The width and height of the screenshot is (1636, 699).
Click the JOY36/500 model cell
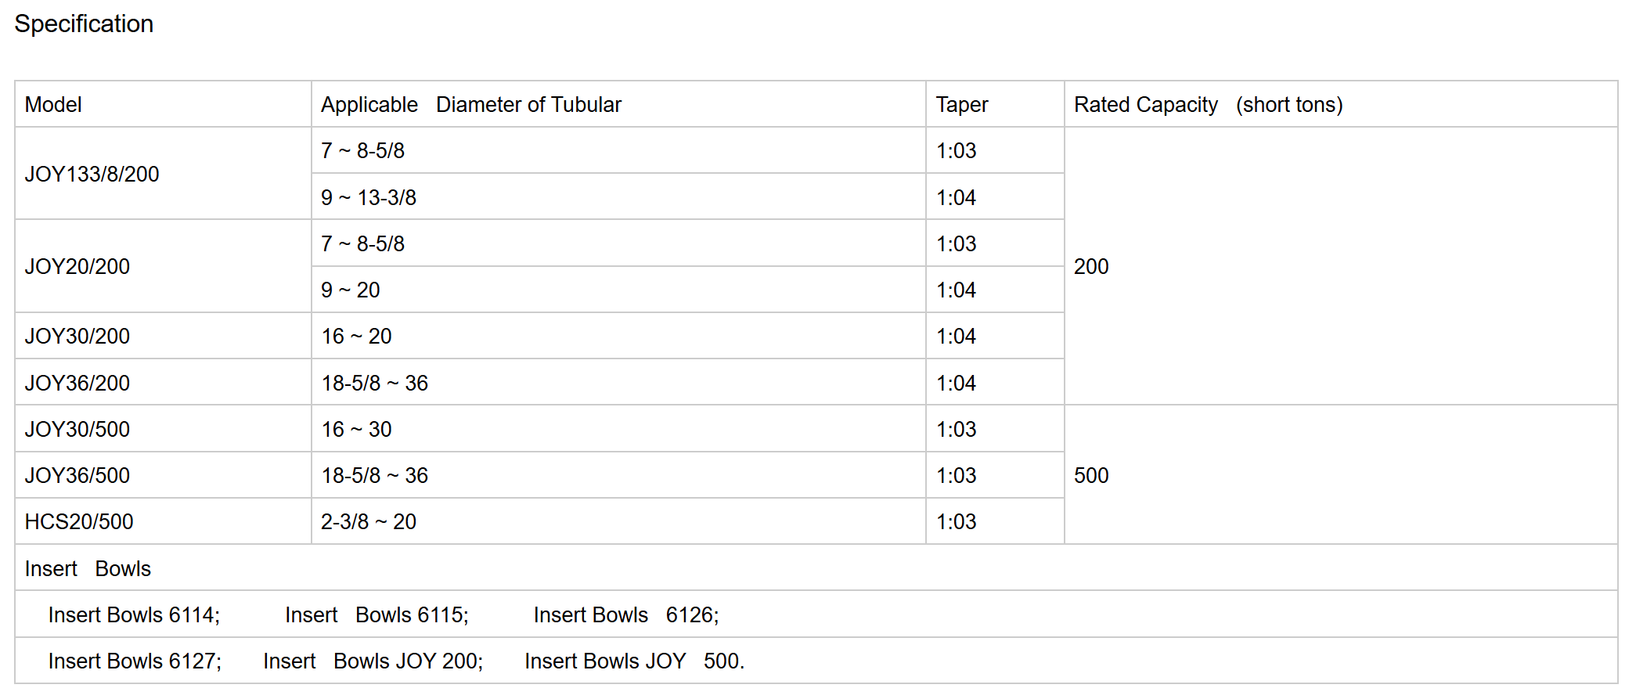tap(77, 476)
